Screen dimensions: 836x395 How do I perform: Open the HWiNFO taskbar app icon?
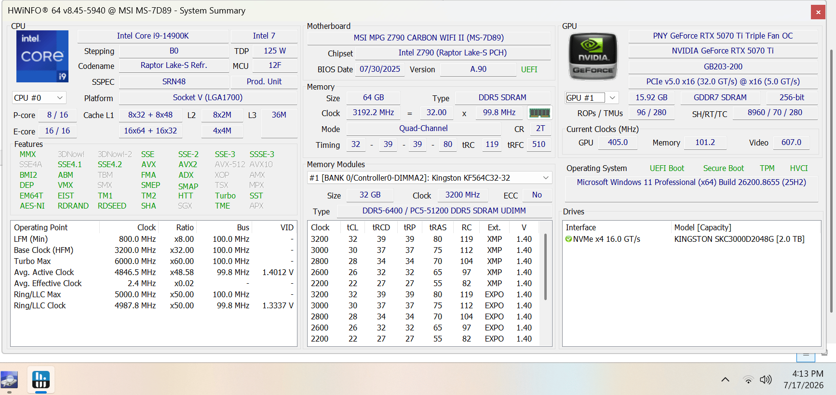41,380
